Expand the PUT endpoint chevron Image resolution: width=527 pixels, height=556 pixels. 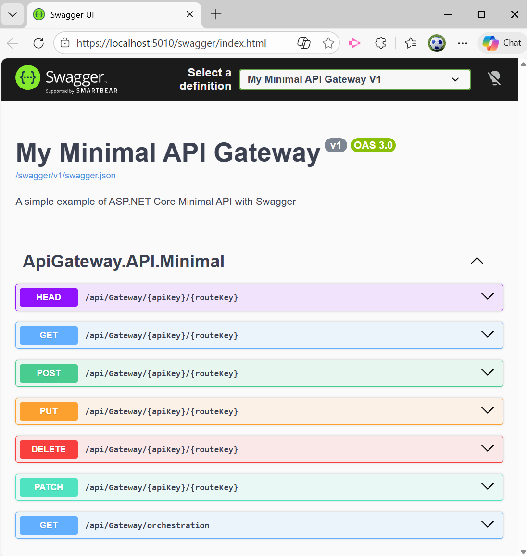tap(488, 410)
